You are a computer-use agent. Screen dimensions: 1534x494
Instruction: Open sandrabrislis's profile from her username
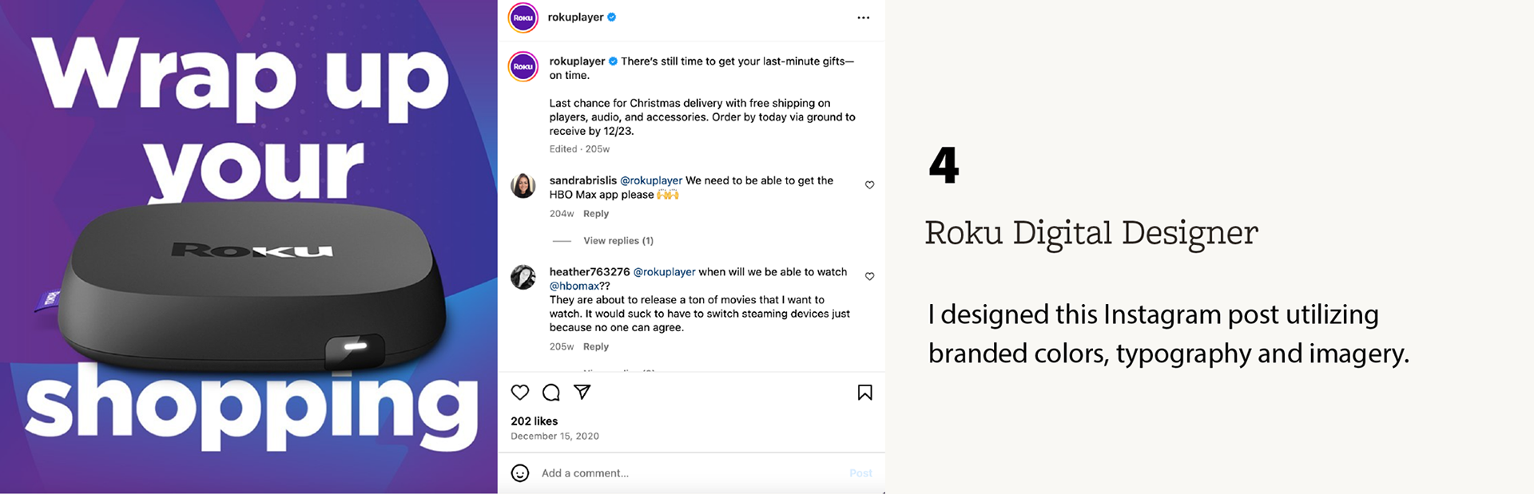pyautogui.click(x=582, y=180)
